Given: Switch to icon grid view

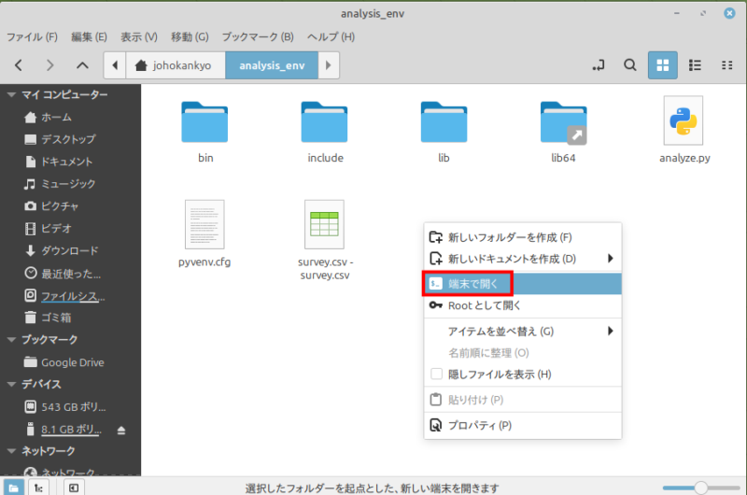Looking at the screenshot, I should pyautogui.click(x=662, y=65).
